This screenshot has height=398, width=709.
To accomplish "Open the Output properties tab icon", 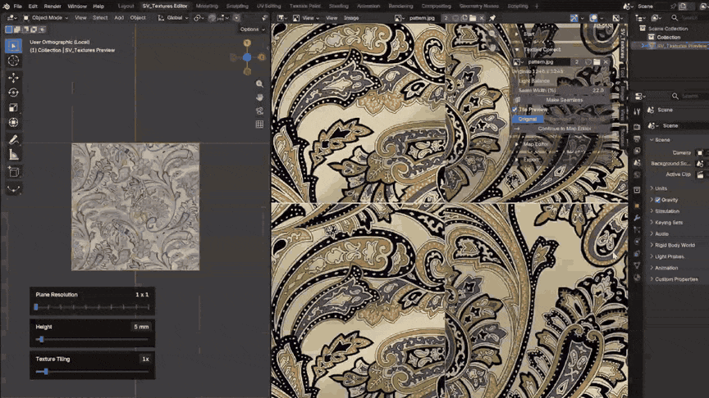I will click(x=637, y=139).
